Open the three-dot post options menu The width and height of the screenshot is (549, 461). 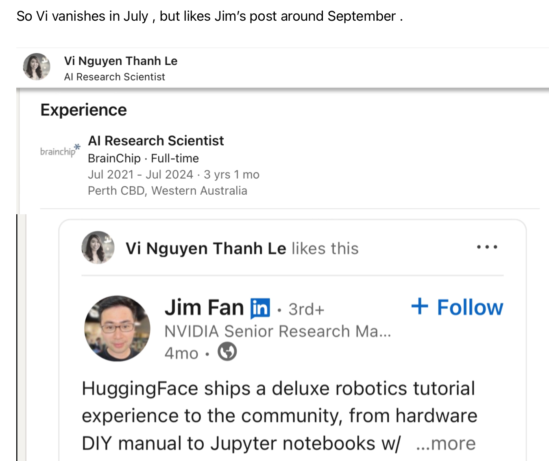pyautogui.click(x=487, y=247)
